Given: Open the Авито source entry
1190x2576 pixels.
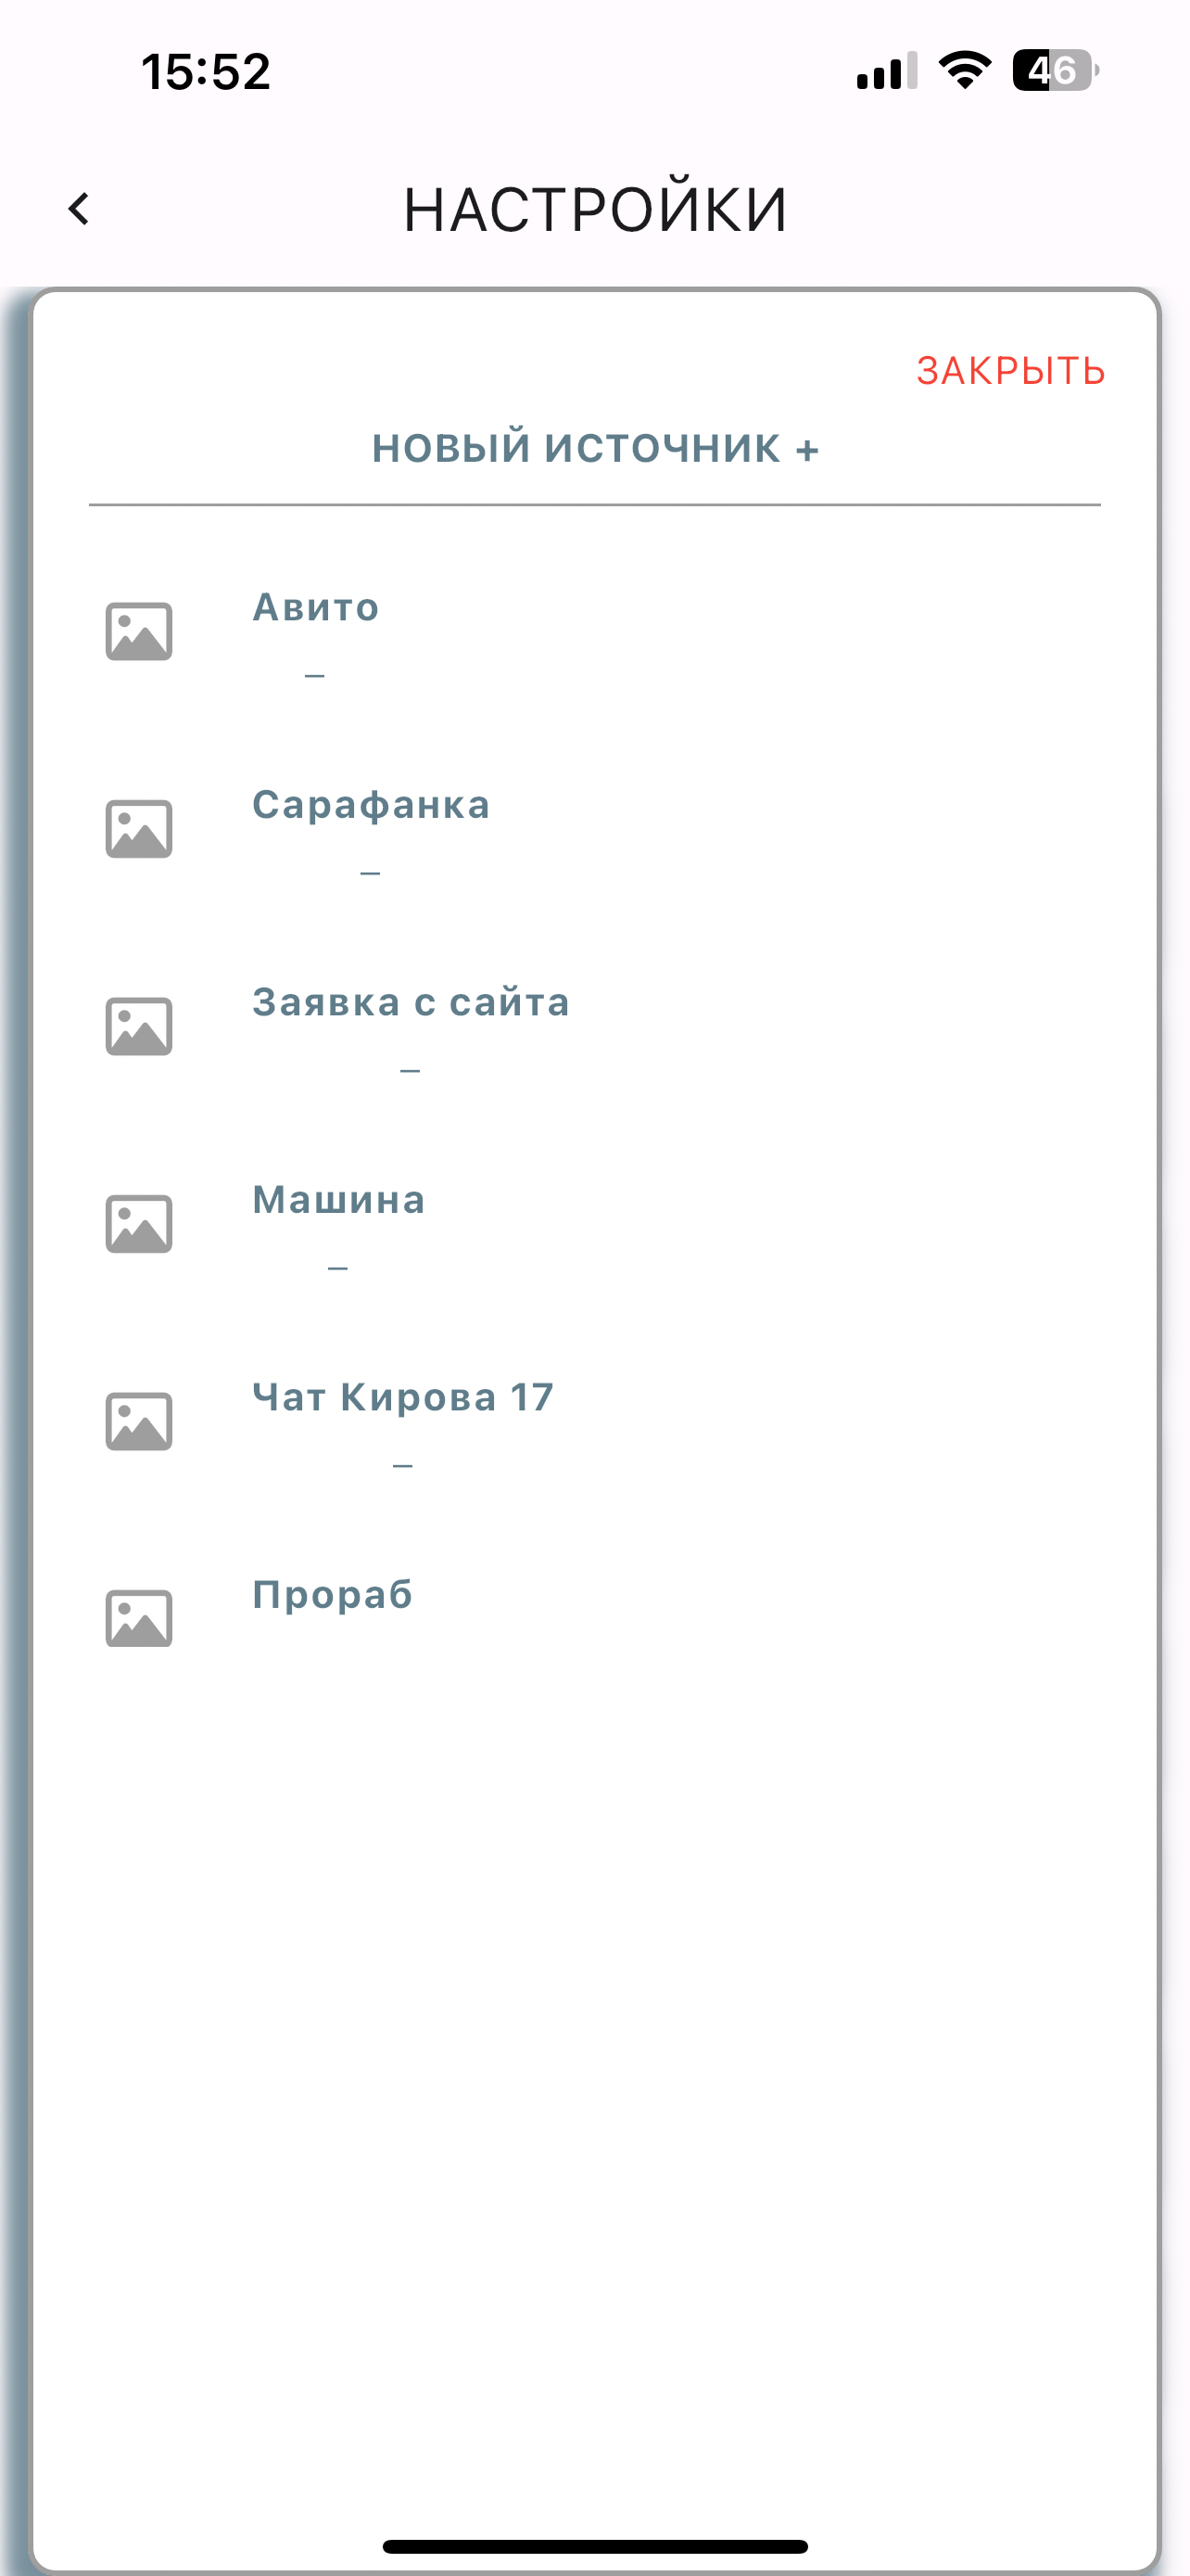Looking at the screenshot, I should pos(596,631).
